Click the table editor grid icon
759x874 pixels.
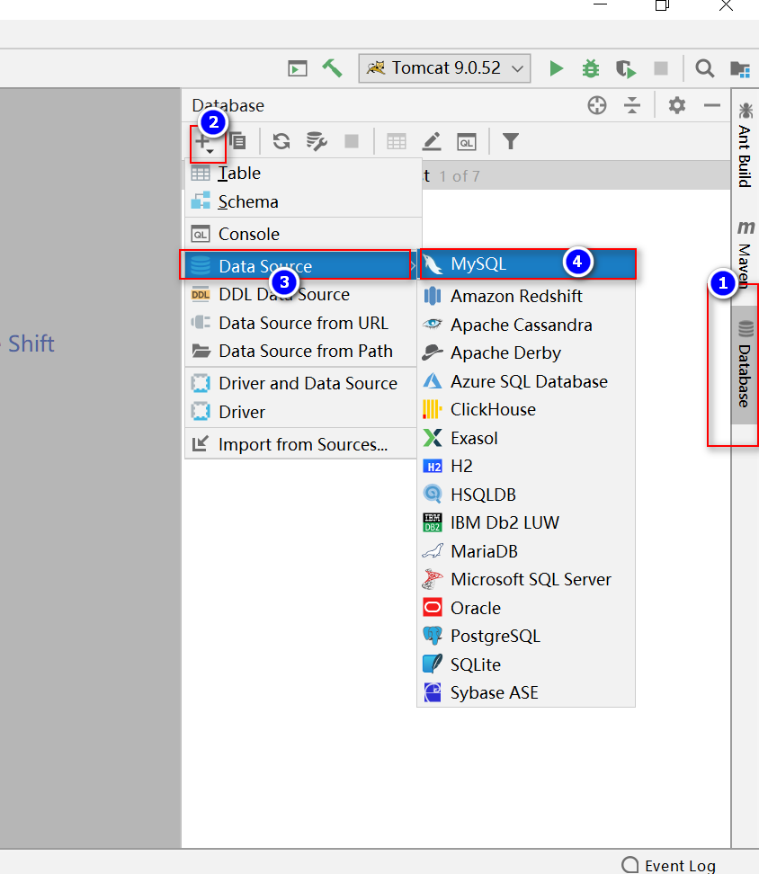tap(397, 141)
